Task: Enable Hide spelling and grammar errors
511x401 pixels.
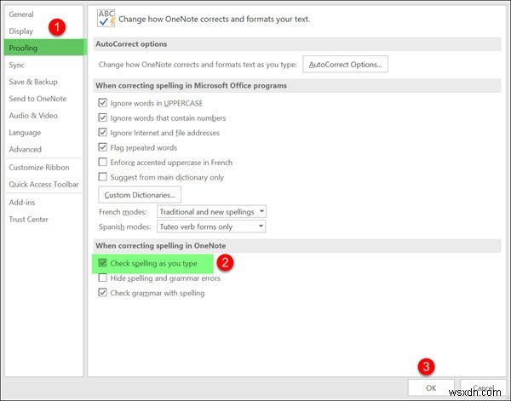Action: (x=103, y=278)
